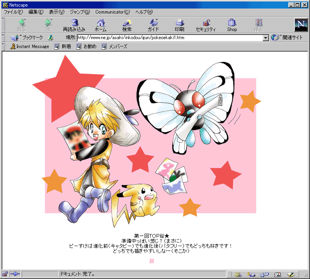The image size is (310, 279).
Task: Click the Back (戻る) toolbar button
Action: tap(22, 25)
